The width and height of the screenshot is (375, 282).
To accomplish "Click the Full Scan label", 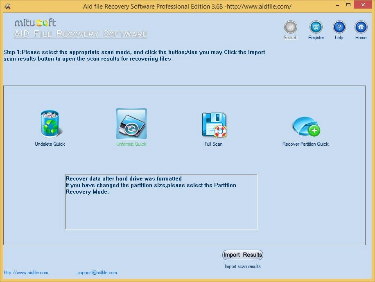I will pyautogui.click(x=213, y=144).
